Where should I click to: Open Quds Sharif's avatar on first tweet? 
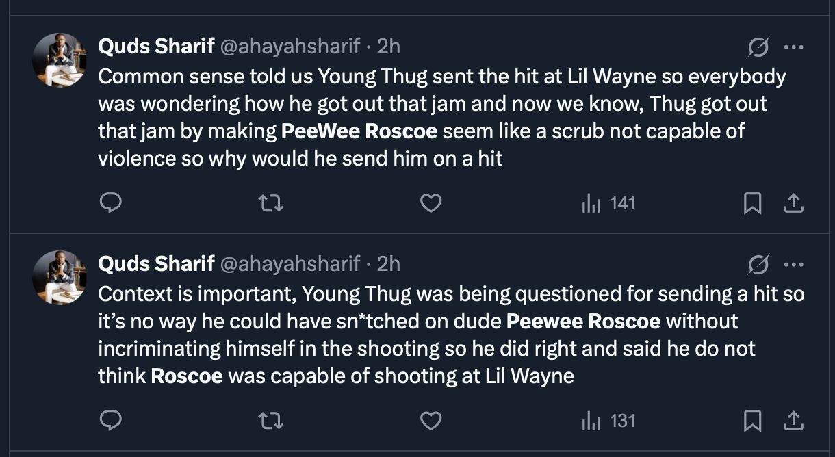(60, 60)
